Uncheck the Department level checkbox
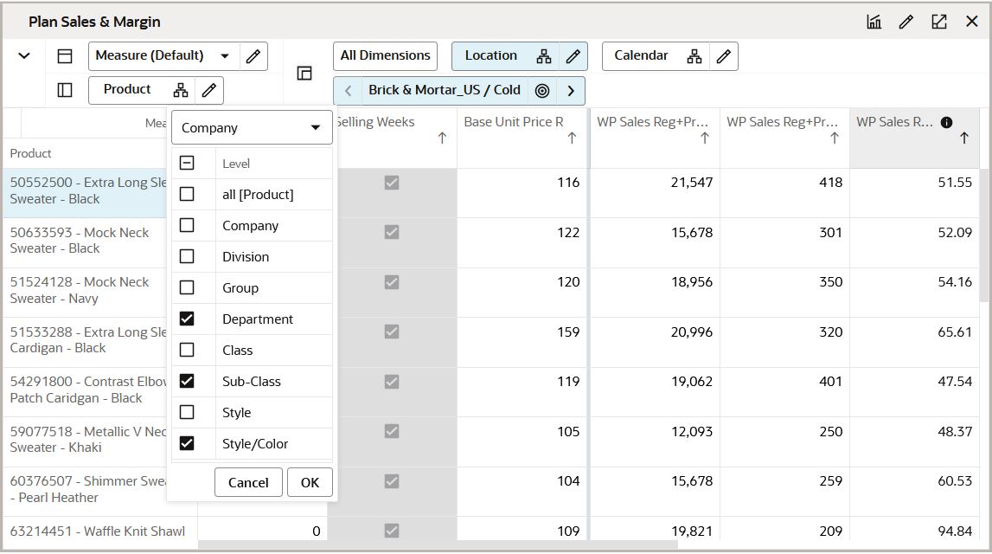Viewport: 992px width, 554px height. click(187, 319)
